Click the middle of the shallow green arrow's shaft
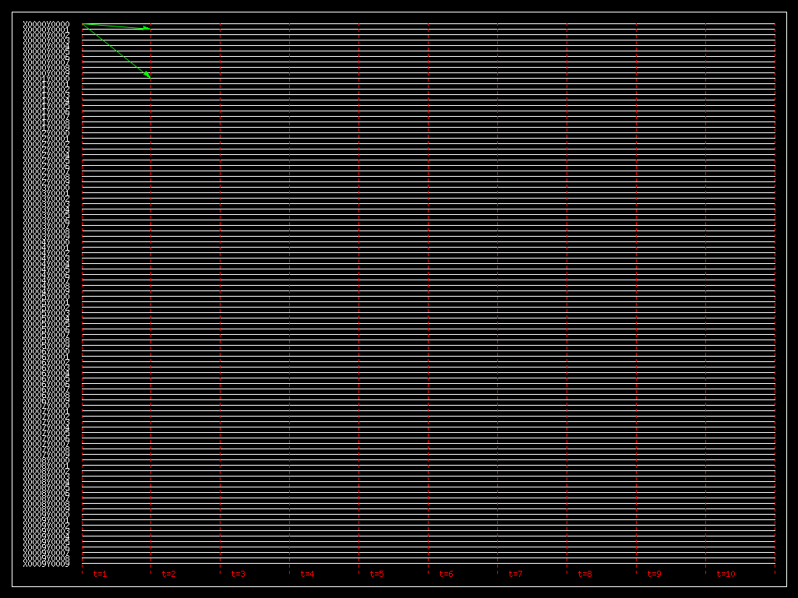This screenshot has height=598, width=798. pos(116,26)
